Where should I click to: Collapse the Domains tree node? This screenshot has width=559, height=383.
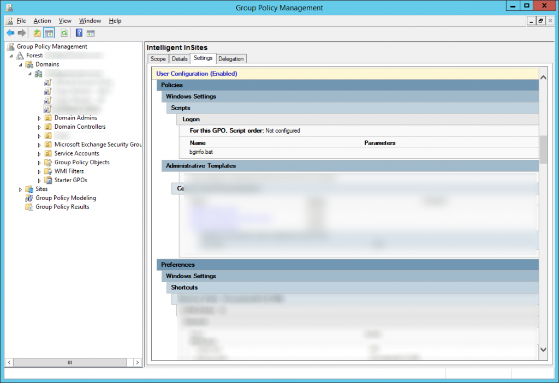(x=20, y=64)
